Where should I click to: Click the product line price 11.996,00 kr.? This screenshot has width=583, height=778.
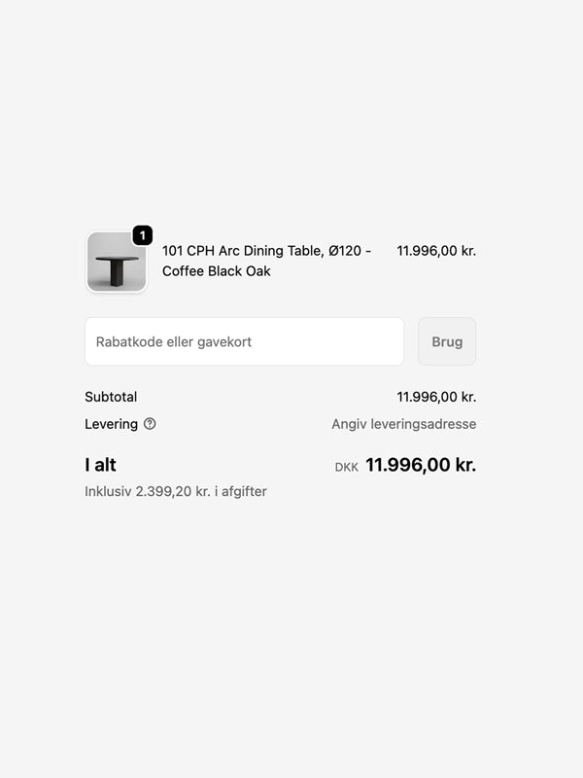(x=436, y=251)
